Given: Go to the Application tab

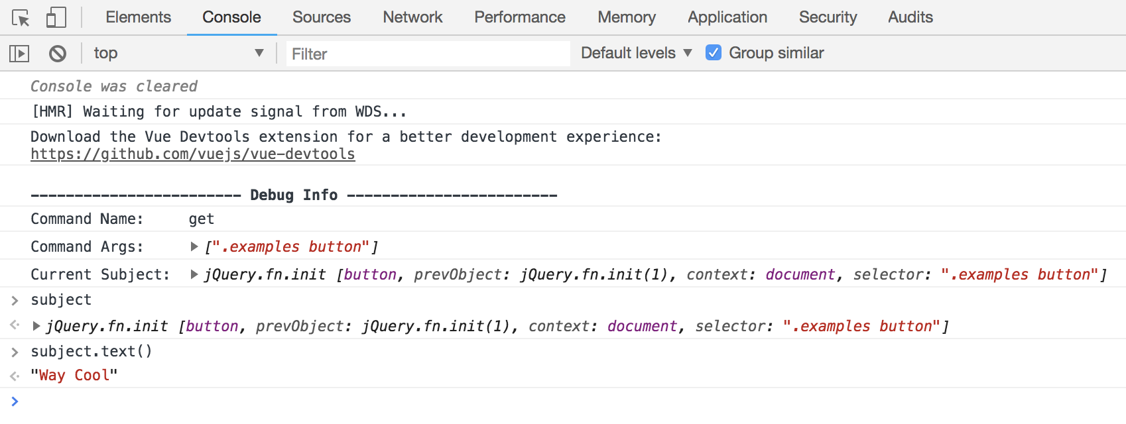Looking at the screenshot, I should pos(727,17).
